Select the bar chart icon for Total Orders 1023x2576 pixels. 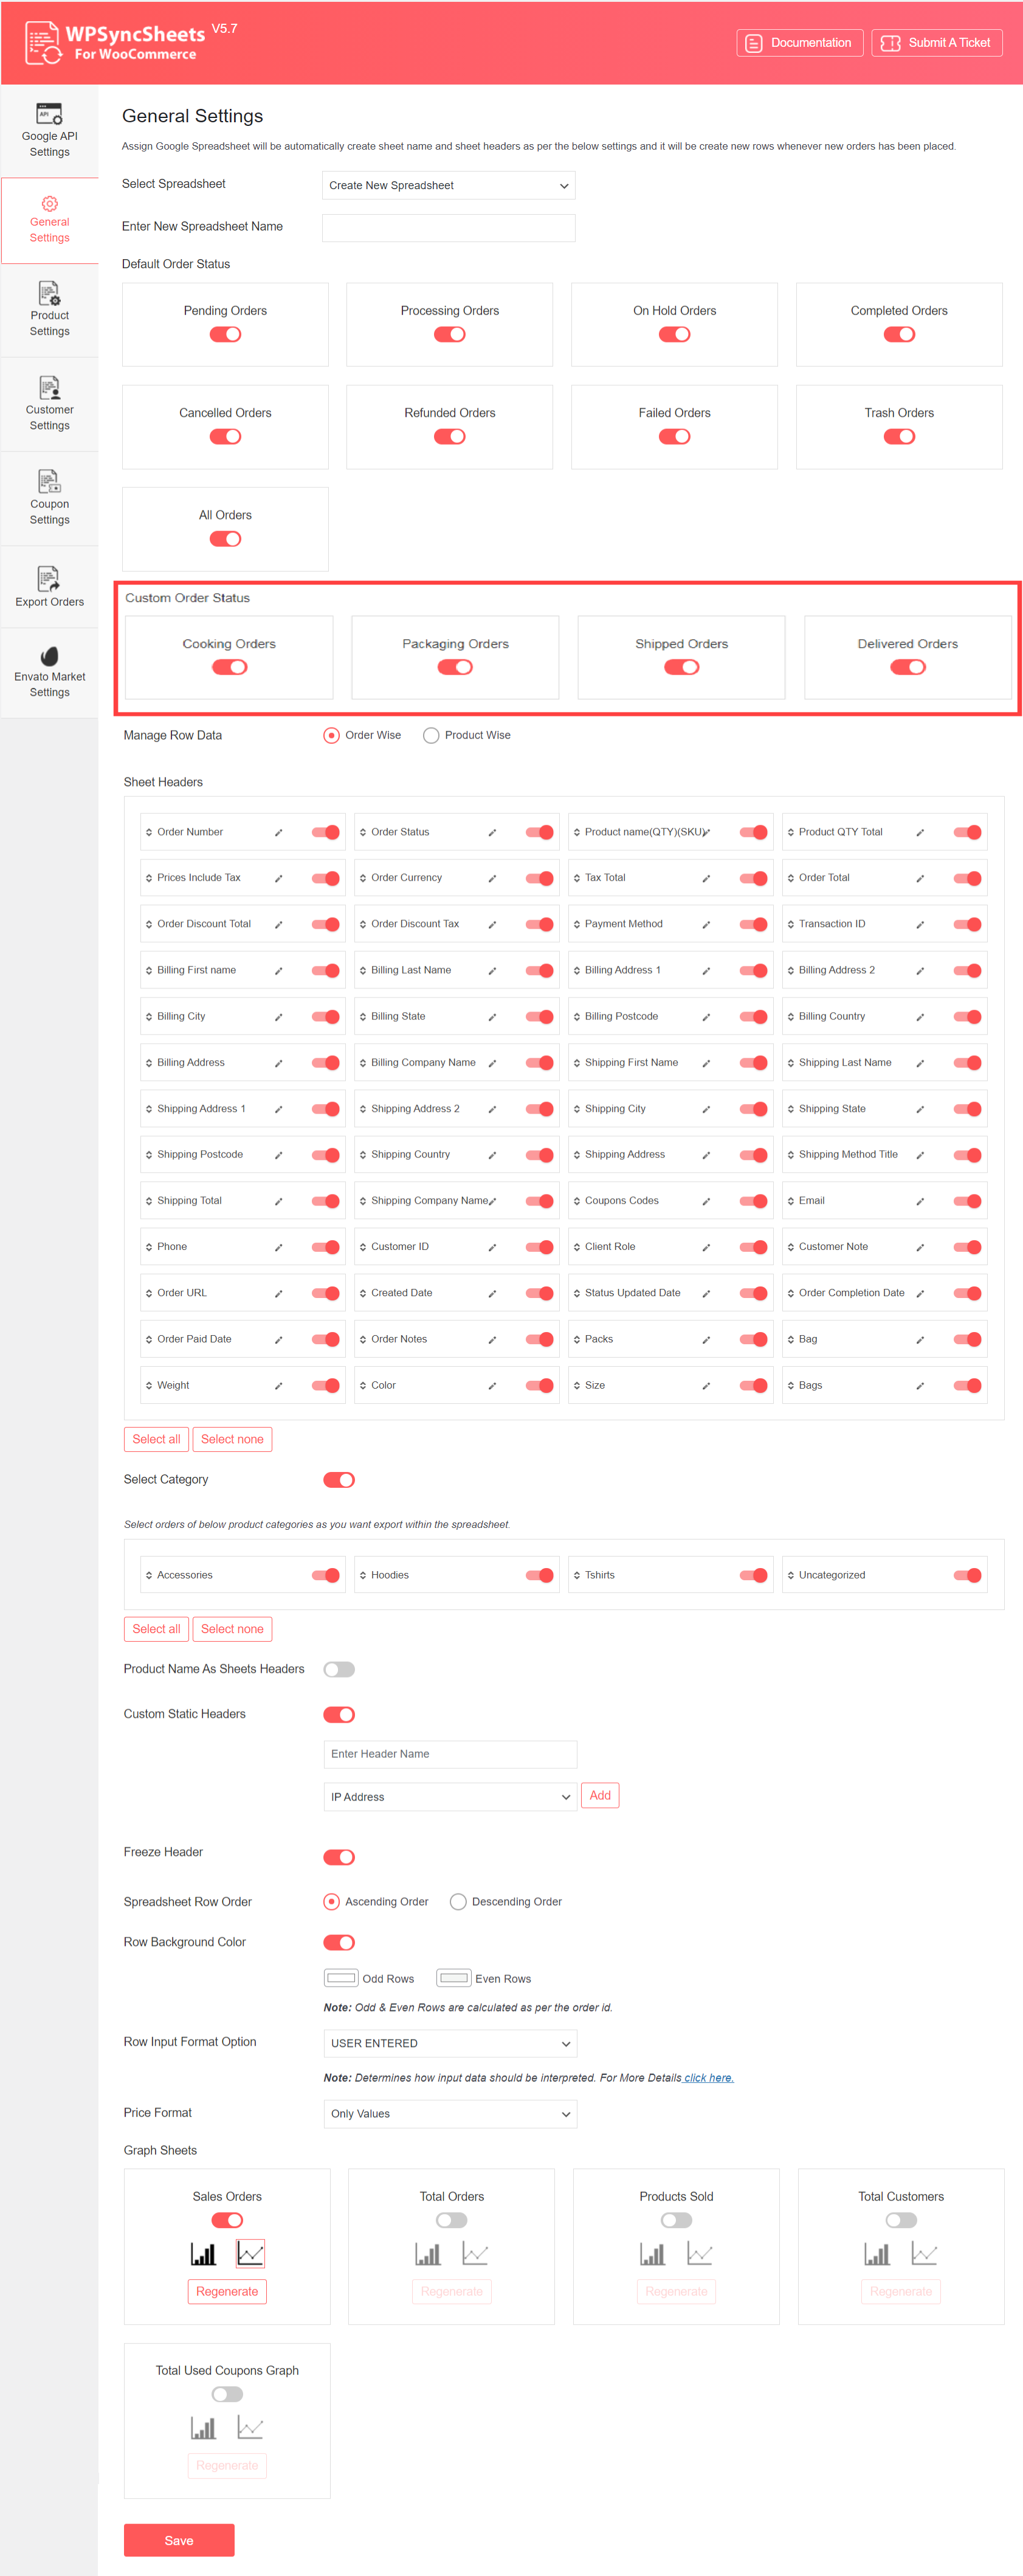point(429,2254)
